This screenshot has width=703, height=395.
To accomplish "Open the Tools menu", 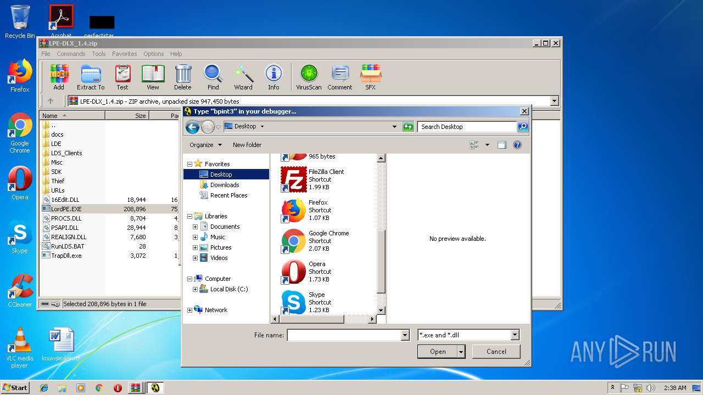I will click(x=99, y=54).
